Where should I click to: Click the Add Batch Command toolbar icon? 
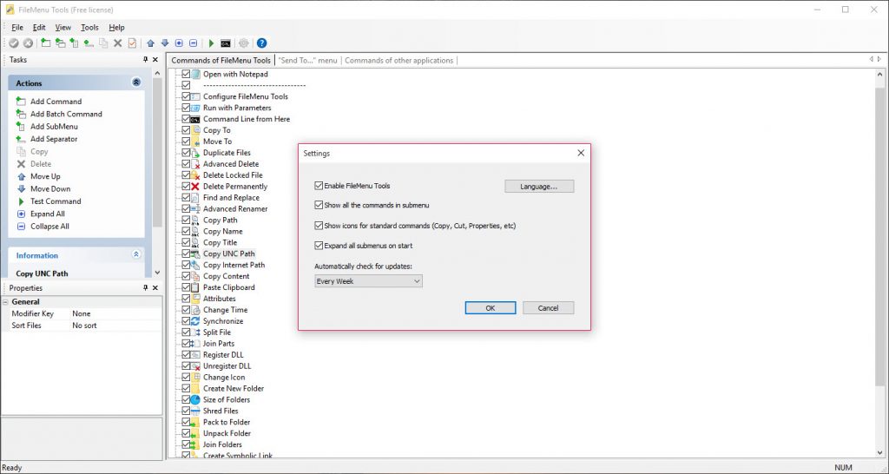point(60,43)
